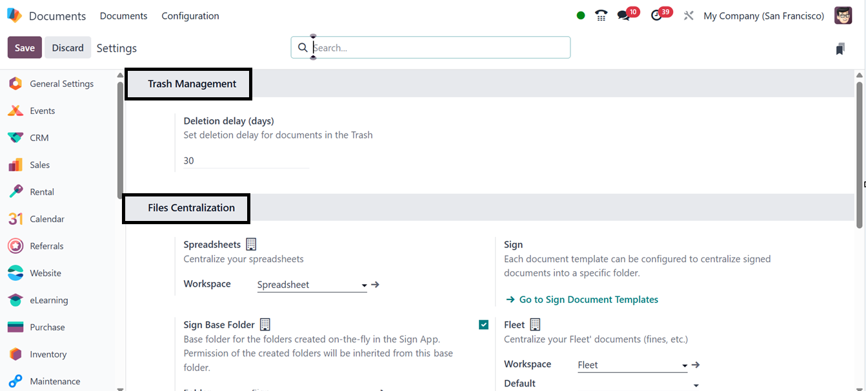
Task: Click the user avatar icon
Action: point(843,15)
